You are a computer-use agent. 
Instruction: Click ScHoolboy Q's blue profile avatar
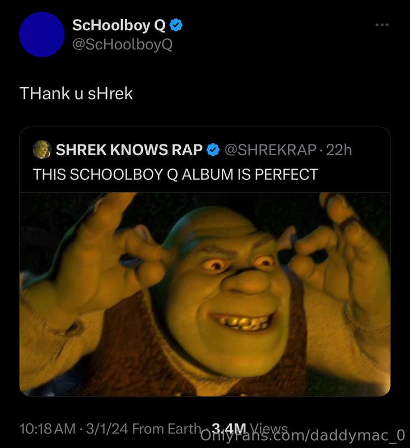[x=42, y=34]
